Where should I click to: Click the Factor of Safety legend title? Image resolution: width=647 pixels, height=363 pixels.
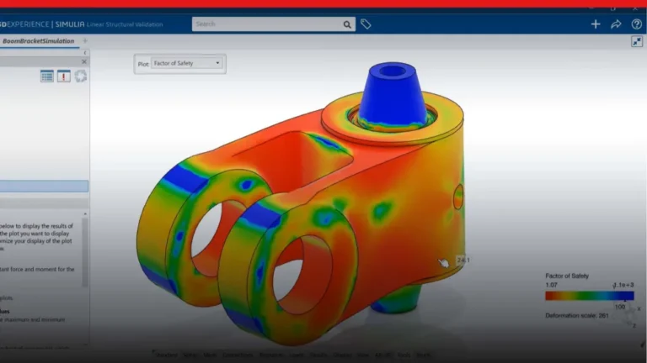point(567,276)
